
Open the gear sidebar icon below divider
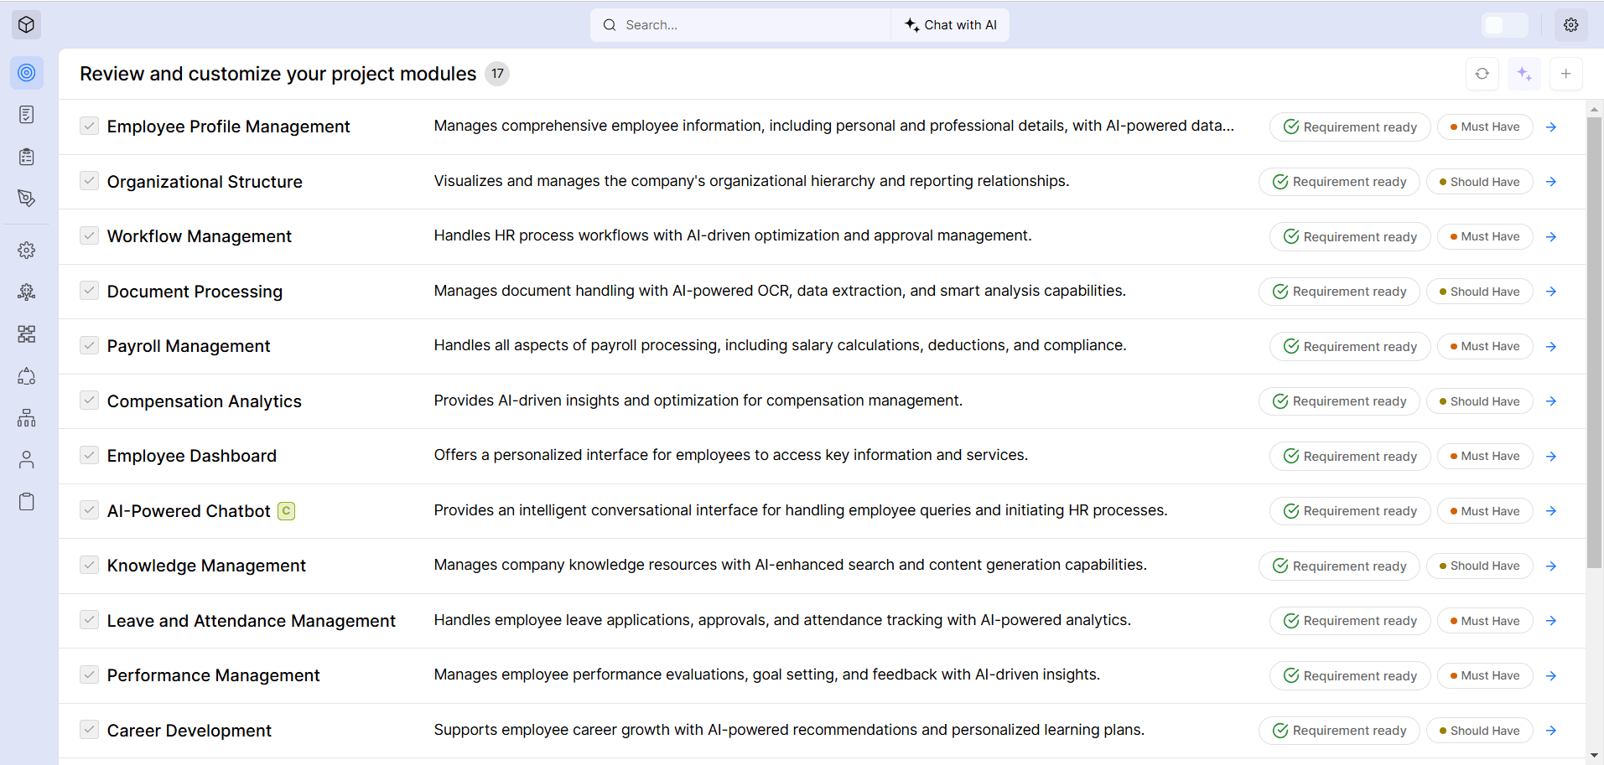click(x=27, y=251)
